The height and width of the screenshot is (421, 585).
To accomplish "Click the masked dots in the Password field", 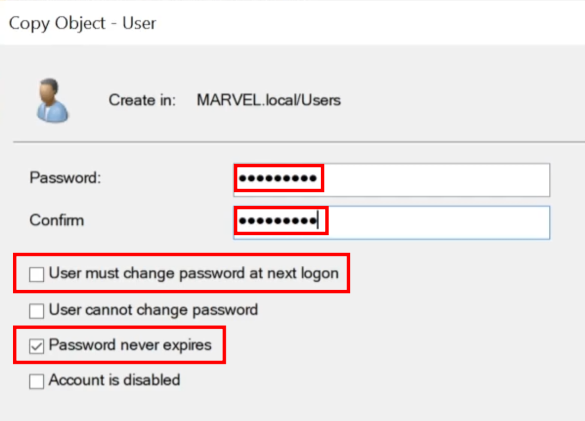I will tap(278, 179).
